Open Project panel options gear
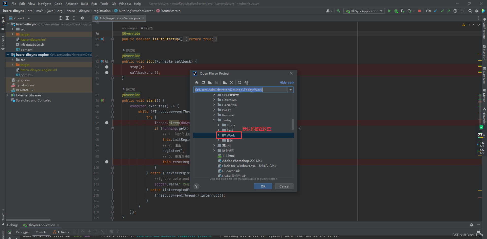 click(x=82, y=18)
